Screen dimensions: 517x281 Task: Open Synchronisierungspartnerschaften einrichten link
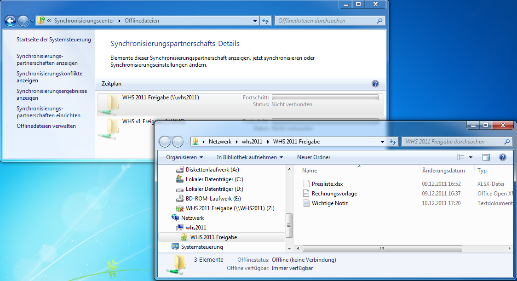pos(48,112)
